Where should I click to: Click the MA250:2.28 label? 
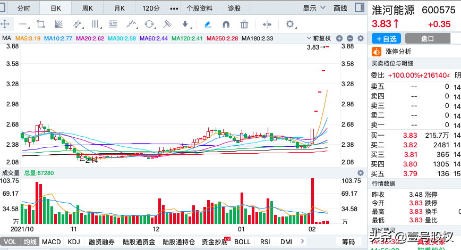point(222,38)
